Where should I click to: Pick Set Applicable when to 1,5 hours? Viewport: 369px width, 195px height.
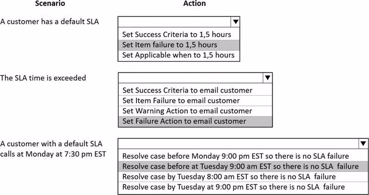(178, 55)
